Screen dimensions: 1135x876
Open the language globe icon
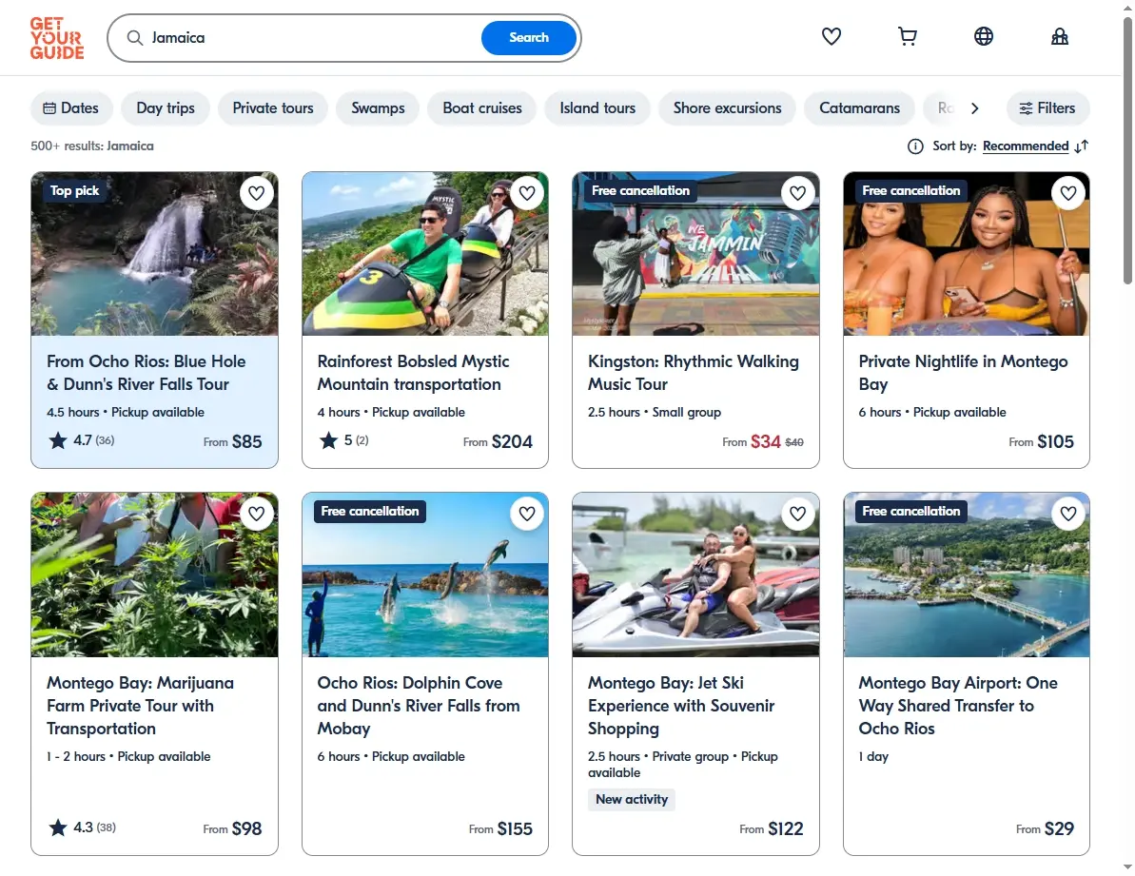point(983,36)
